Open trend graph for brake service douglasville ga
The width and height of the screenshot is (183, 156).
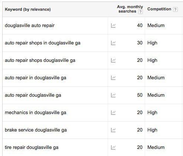(113, 130)
